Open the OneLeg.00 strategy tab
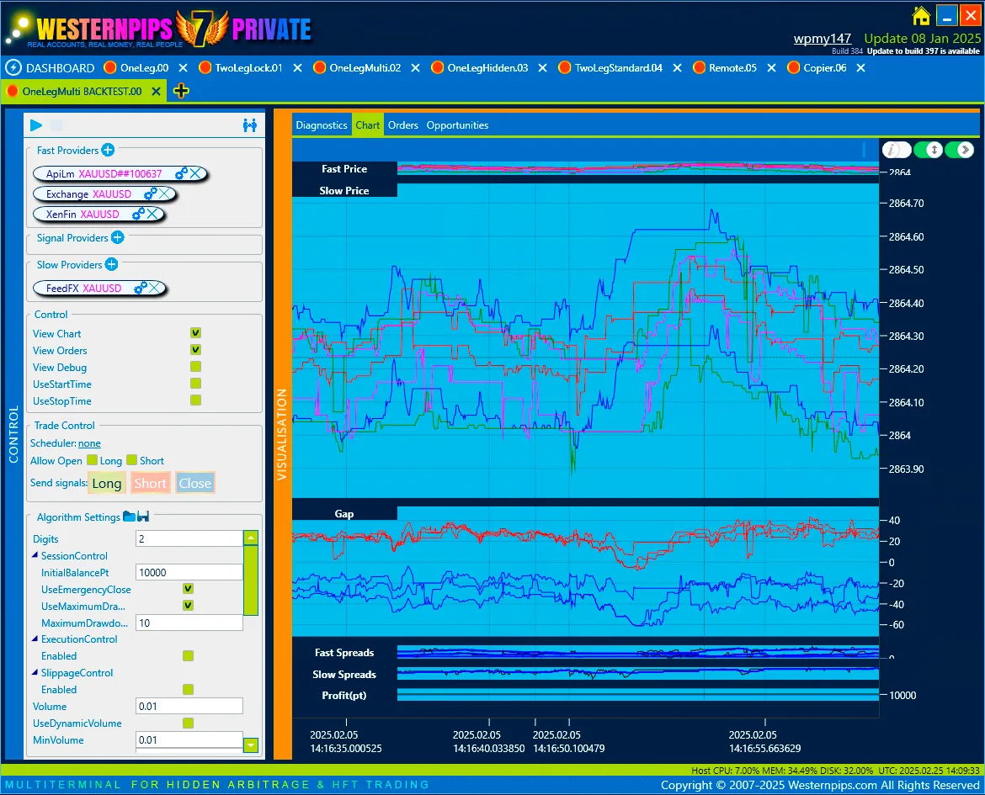The height and width of the screenshot is (795, 985). pyautogui.click(x=144, y=68)
